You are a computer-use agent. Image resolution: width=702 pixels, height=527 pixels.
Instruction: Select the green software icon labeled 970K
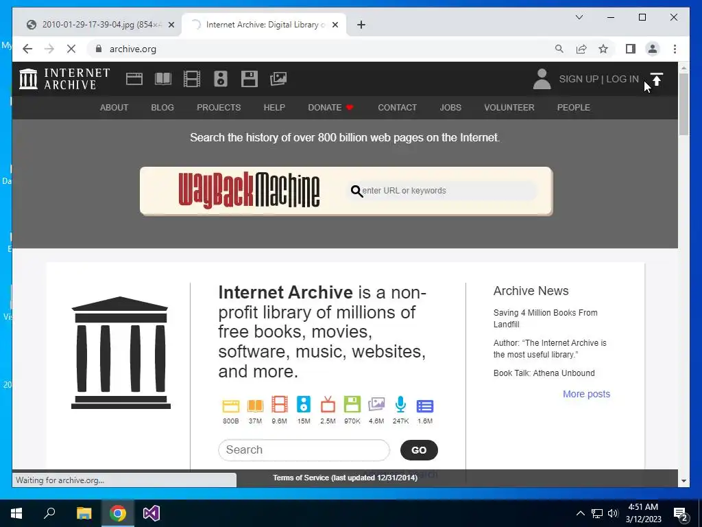tap(352, 404)
